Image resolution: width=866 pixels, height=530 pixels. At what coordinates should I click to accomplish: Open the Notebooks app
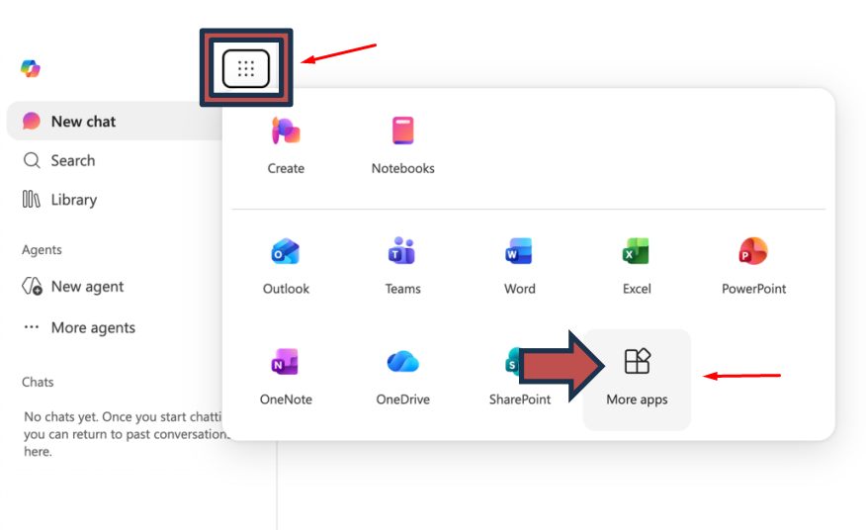coord(402,146)
